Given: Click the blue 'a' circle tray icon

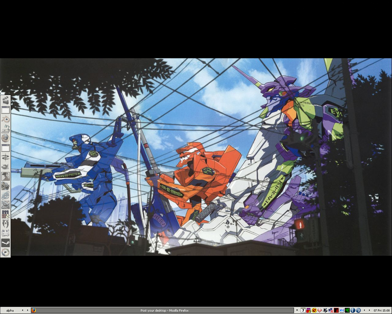Looking at the screenshot, I should [358, 311].
